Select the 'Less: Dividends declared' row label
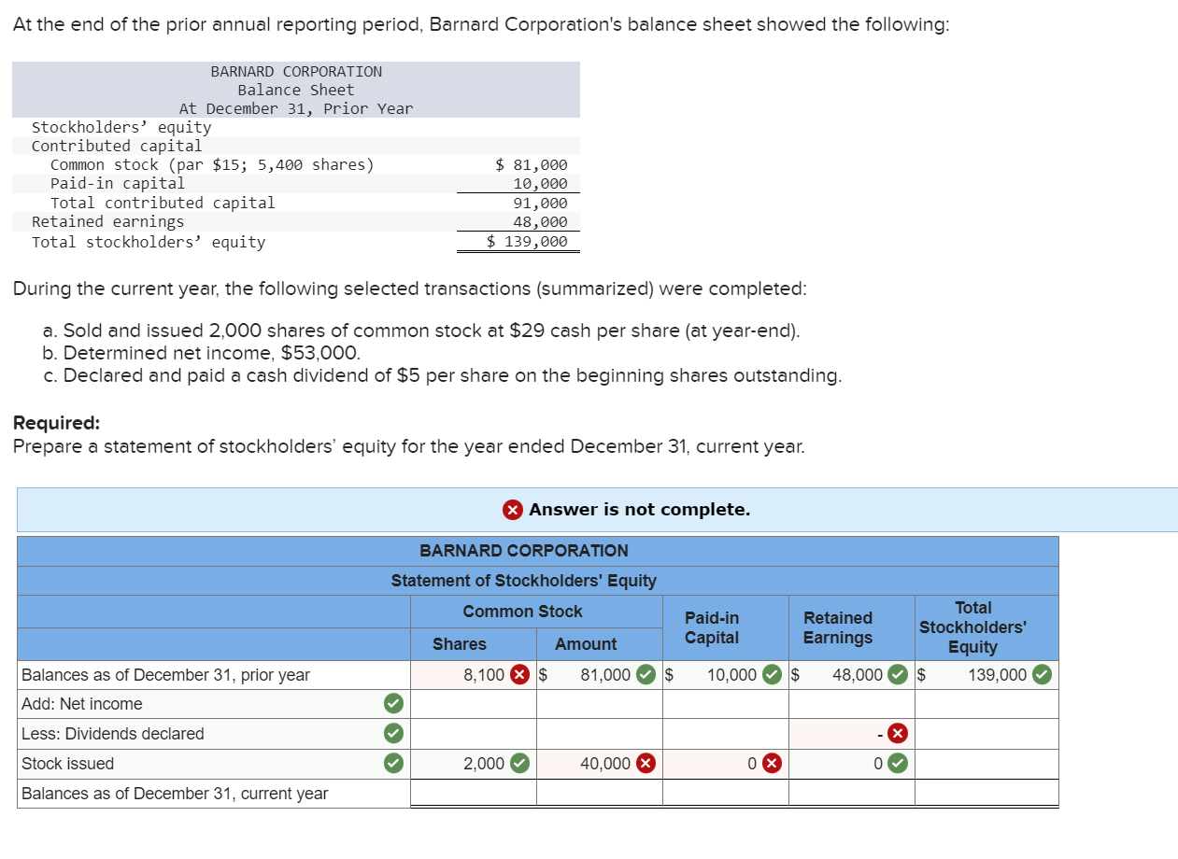1178x859 pixels. [113, 734]
